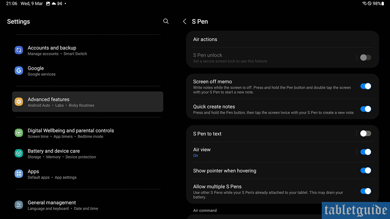Tap the cloud notification icon in status bar
This screenshot has height=219, width=390.
point(54,4)
